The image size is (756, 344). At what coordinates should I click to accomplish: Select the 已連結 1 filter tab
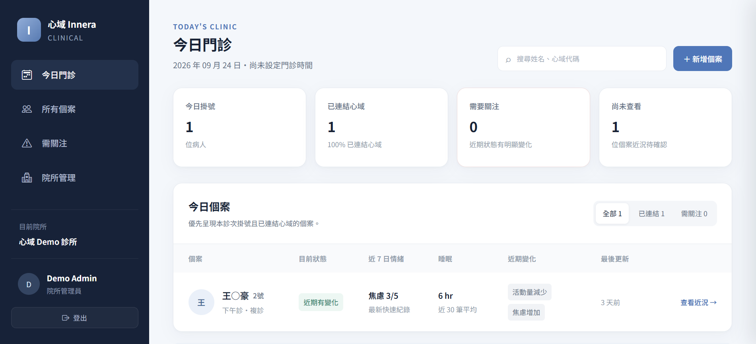(651, 213)
